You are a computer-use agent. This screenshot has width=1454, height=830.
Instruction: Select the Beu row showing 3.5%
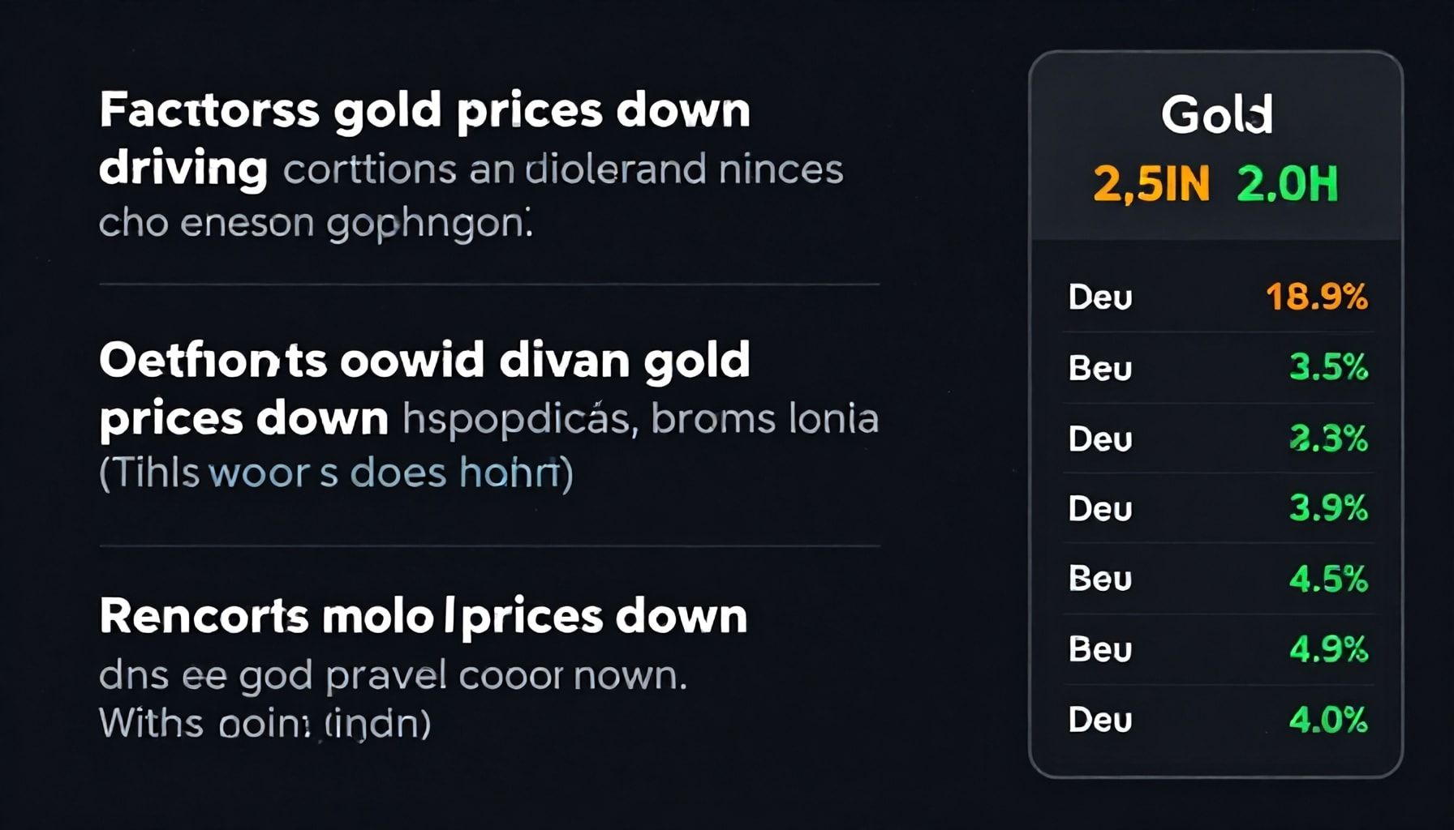click(1217, 368)
